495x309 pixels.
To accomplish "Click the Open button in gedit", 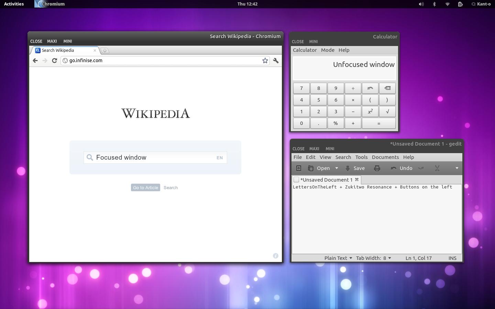I will pyautogui.click(x=319, y=168).
